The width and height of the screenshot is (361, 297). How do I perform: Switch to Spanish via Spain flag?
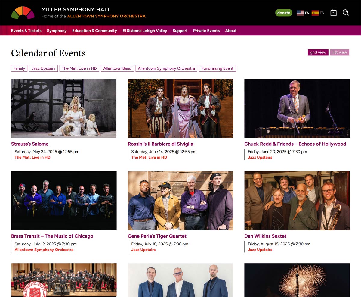pyautogui.click(x=318, y=13)
